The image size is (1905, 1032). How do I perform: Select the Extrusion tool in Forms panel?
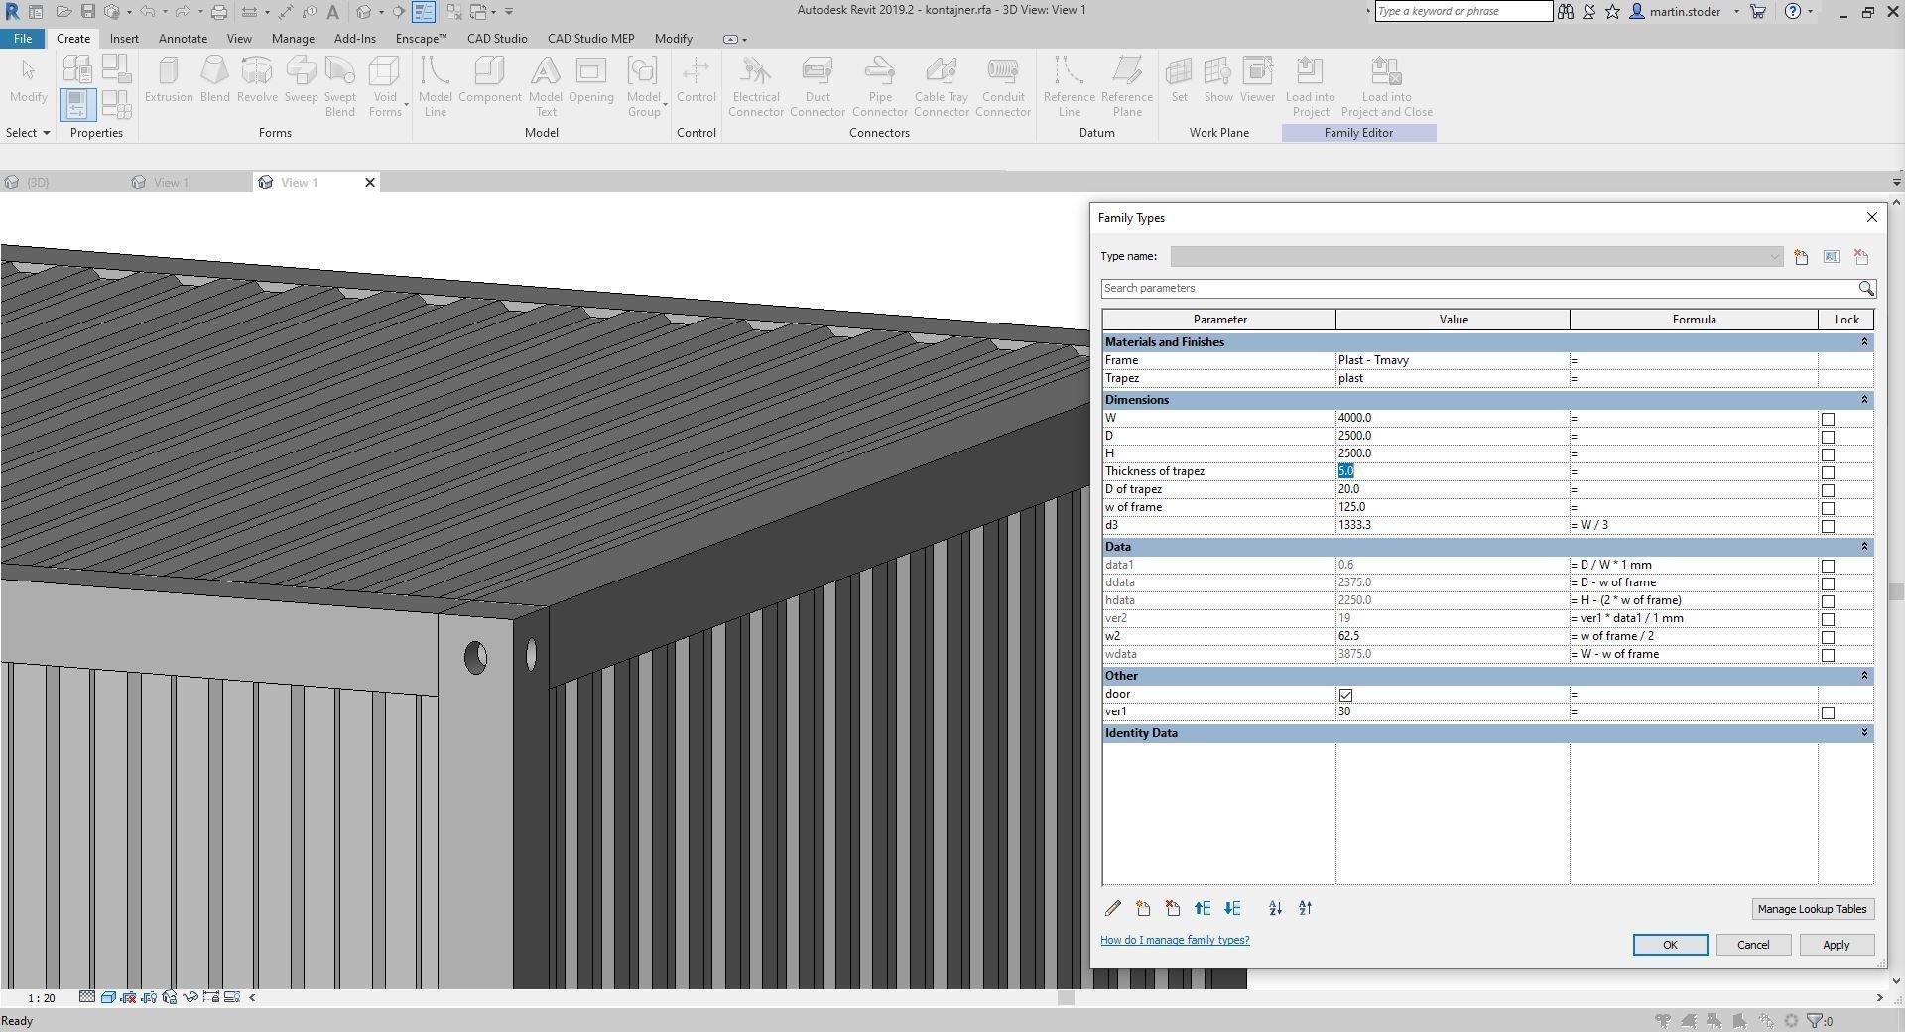[x=169, y=79]
